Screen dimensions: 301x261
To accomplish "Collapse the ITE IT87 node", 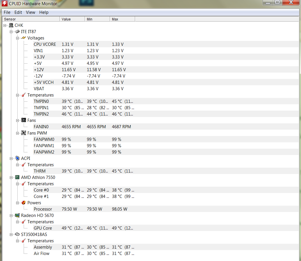I will 11,32.
